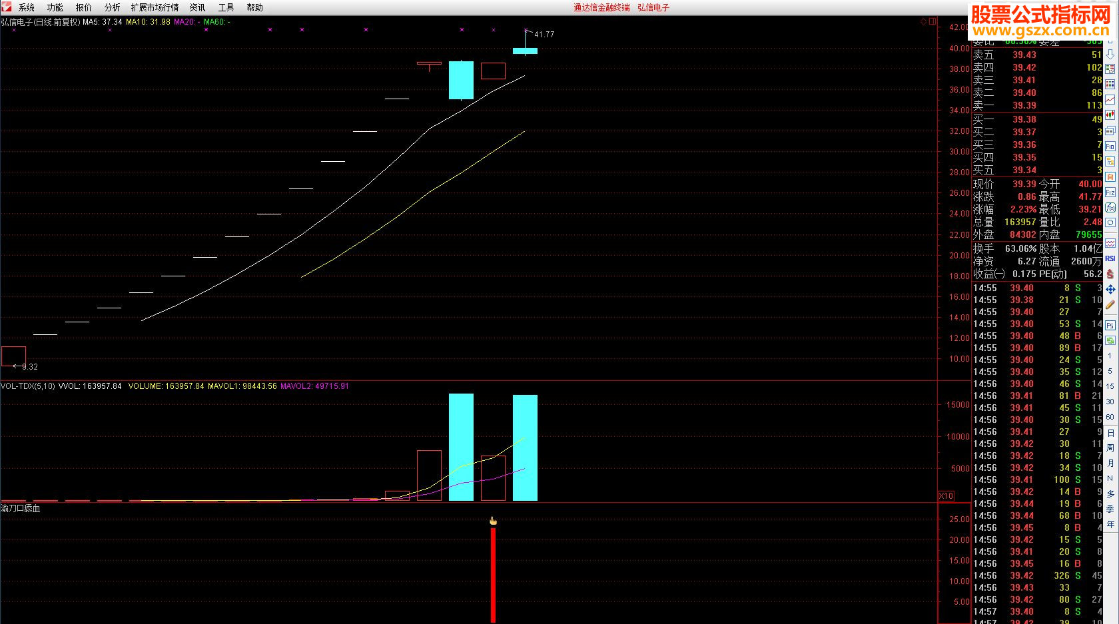Screen dimensions: 1119x624
Task: Select the quarterly 季 period
Action: 1110,509
